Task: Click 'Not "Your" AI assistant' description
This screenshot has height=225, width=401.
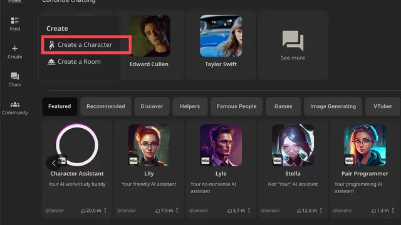Action: point(293,184)
